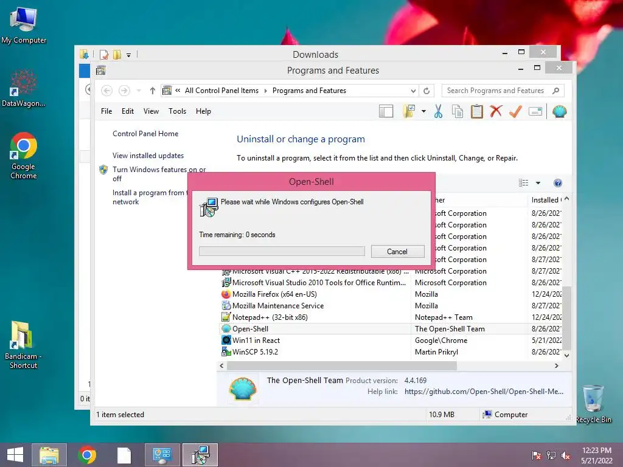The height and width of the screenshot is (467, 623).
Task: Click the Move To folder toolbar icon
Action: coord(409,112)
